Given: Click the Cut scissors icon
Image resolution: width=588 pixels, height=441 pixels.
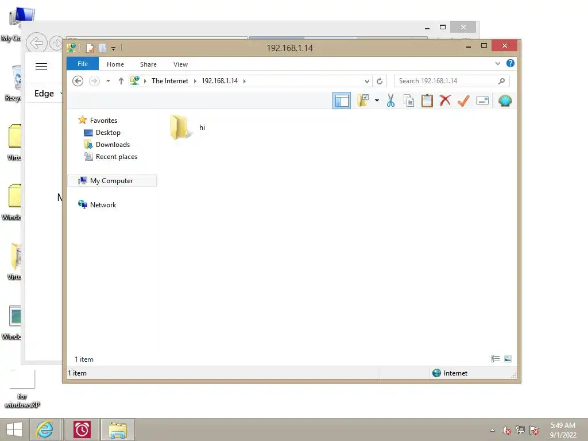Looking at the screenshot, I should click(390, 100).
